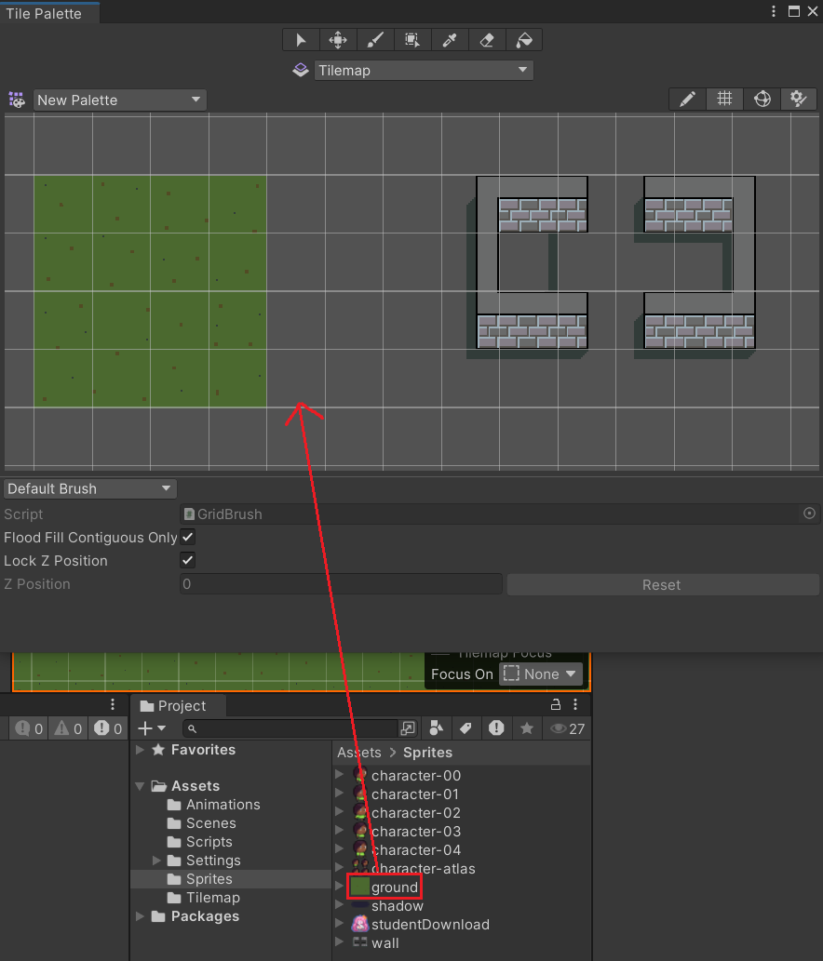Image resolution: width=823 pixels, height=961 pixels.
Task: Collapse the Assets folder
Action: pos(140,786)
